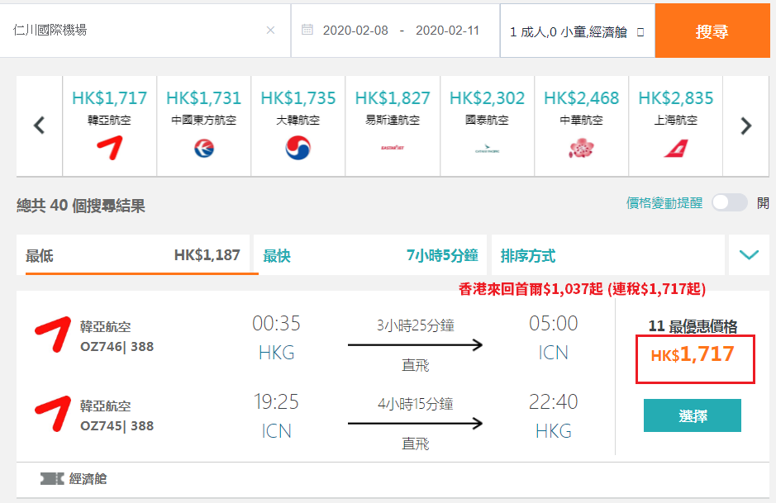776x503 pixels.
Task: Click the flight number OZ745| 388
Action: [117, 426]
